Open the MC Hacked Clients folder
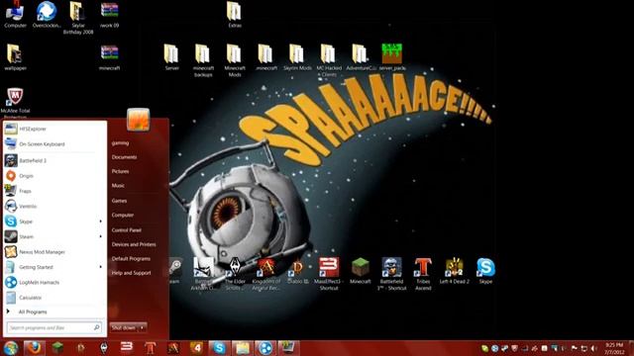 (329, 60)
